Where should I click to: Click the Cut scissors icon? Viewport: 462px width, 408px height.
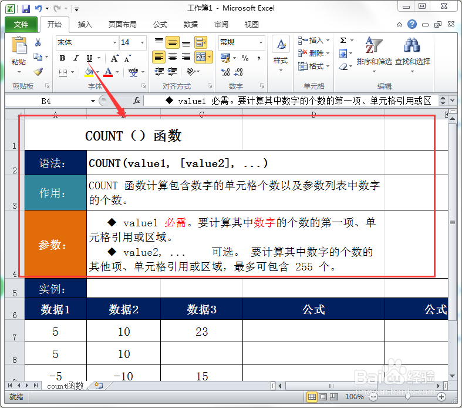point(38,42)
